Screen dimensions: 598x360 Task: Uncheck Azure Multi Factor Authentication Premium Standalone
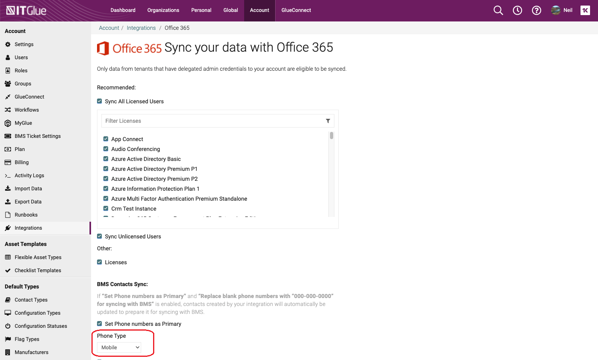coord(106,199)
